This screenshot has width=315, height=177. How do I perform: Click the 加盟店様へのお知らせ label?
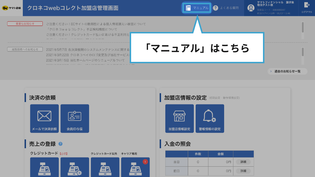[x=25, y=49]
